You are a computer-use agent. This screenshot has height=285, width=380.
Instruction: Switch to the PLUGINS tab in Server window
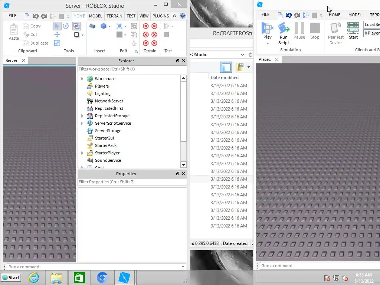[x=160, y=16]
